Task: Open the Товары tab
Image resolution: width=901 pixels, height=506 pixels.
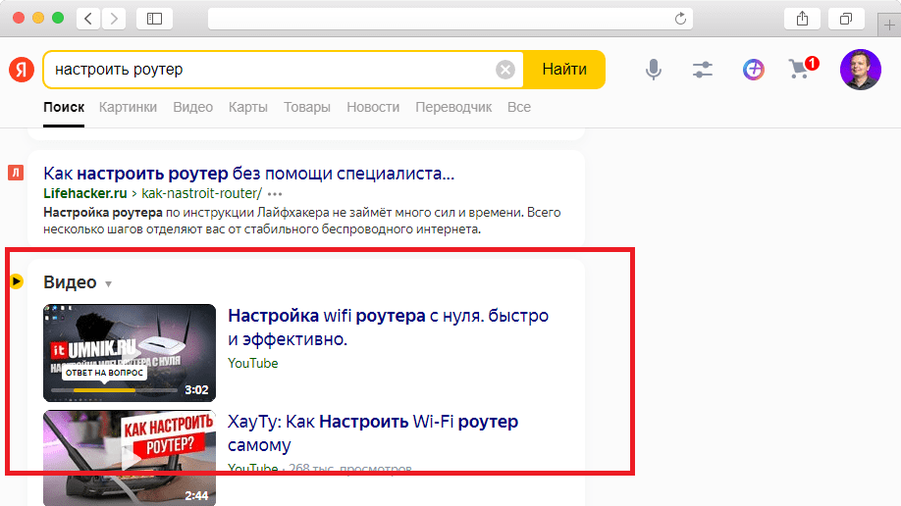Action: (307, 108)
